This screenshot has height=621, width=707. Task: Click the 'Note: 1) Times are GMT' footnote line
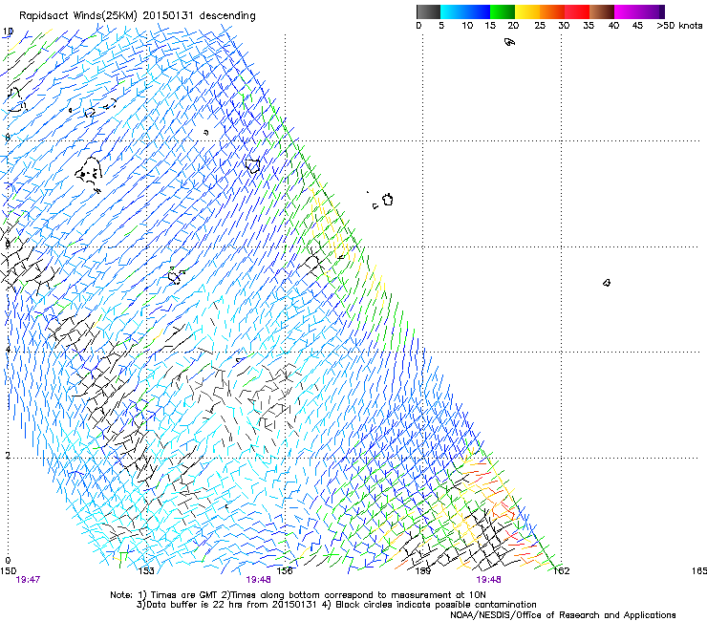click(298, 595)
